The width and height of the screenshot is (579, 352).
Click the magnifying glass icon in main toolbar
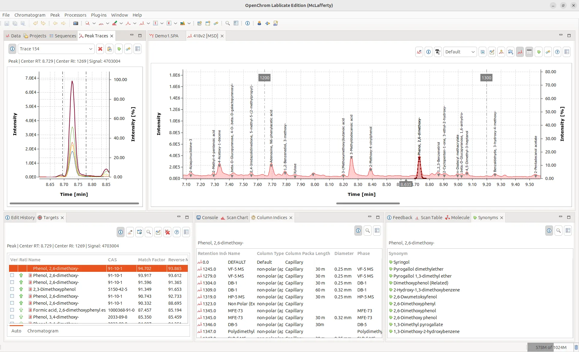[228, 23]
